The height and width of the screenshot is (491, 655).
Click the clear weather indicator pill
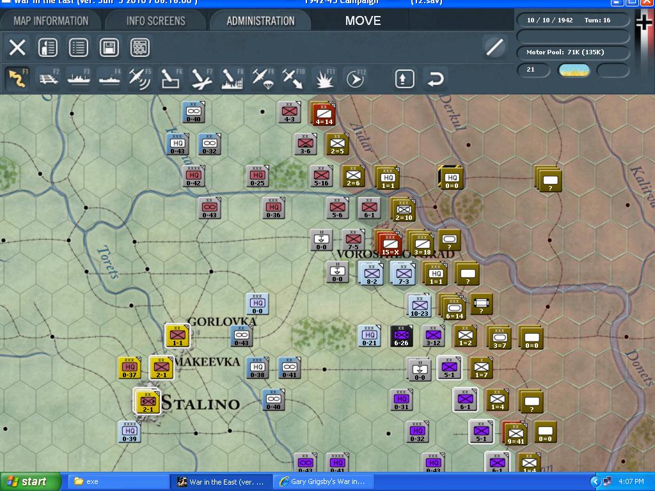[x=574, y=70]
